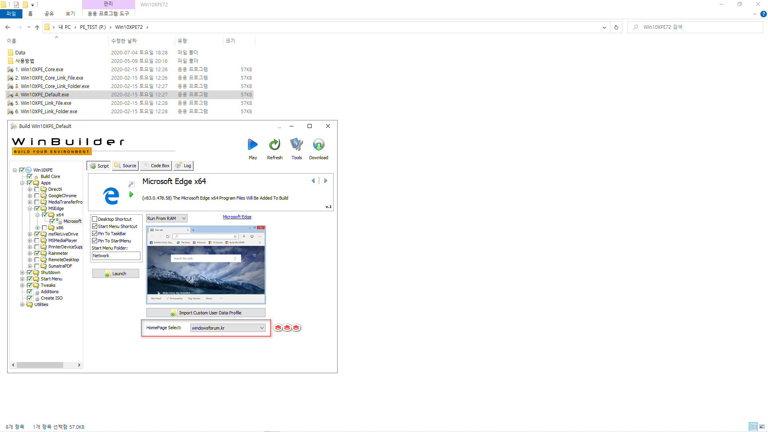768x432 pixels.
Task: Open the Microsoft Edge hyperlink
Action: pyautogui.click(x=237, y=217)
